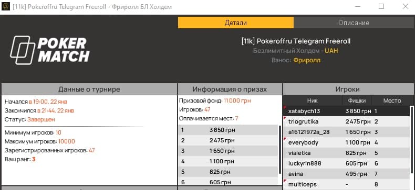Viewport: 415px width, 190px height.
Task: Select first place prize row 3 850 грн
Action: (229, 130)
